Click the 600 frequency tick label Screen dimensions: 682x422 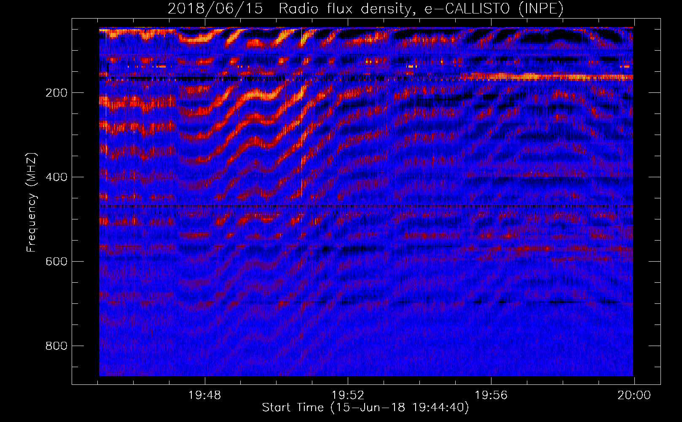click(56, 262)
